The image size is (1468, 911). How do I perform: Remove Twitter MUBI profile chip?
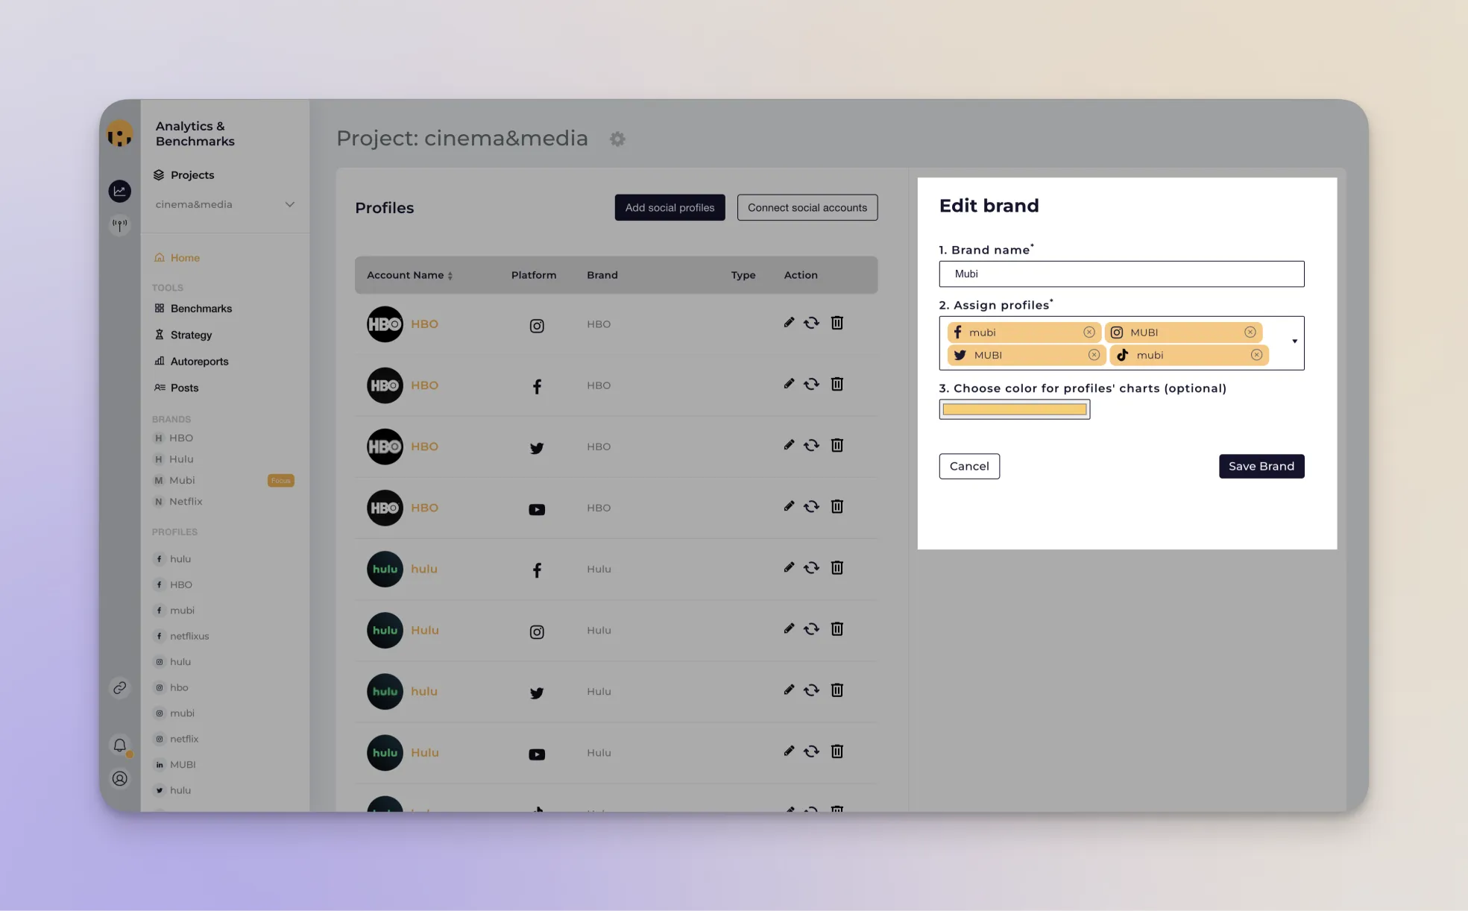tap(1094, 355)
